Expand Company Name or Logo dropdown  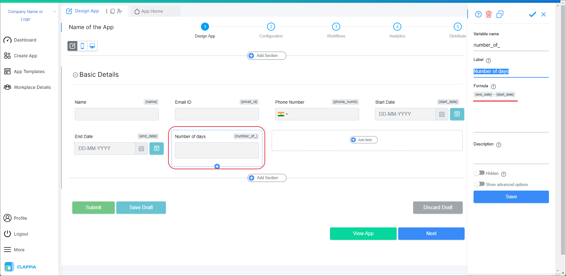click(54, 12)
